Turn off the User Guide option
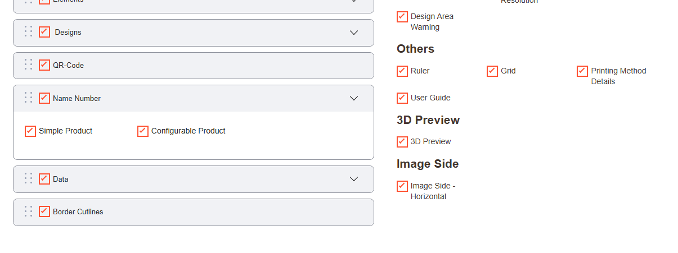The width and height of the screenshot is (678, 253). pyautogui.click(x=402, y=98)
